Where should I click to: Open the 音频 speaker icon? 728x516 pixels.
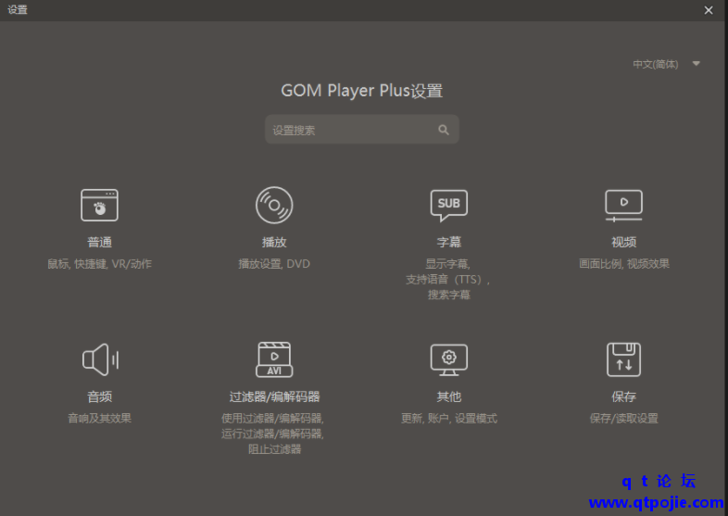tap(100, 359)
